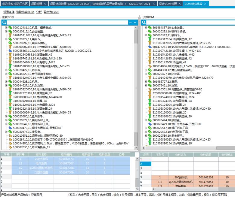Switch to the 项目管理 tab
Screen dimensions: 235x197
click(x=37, y=4)
